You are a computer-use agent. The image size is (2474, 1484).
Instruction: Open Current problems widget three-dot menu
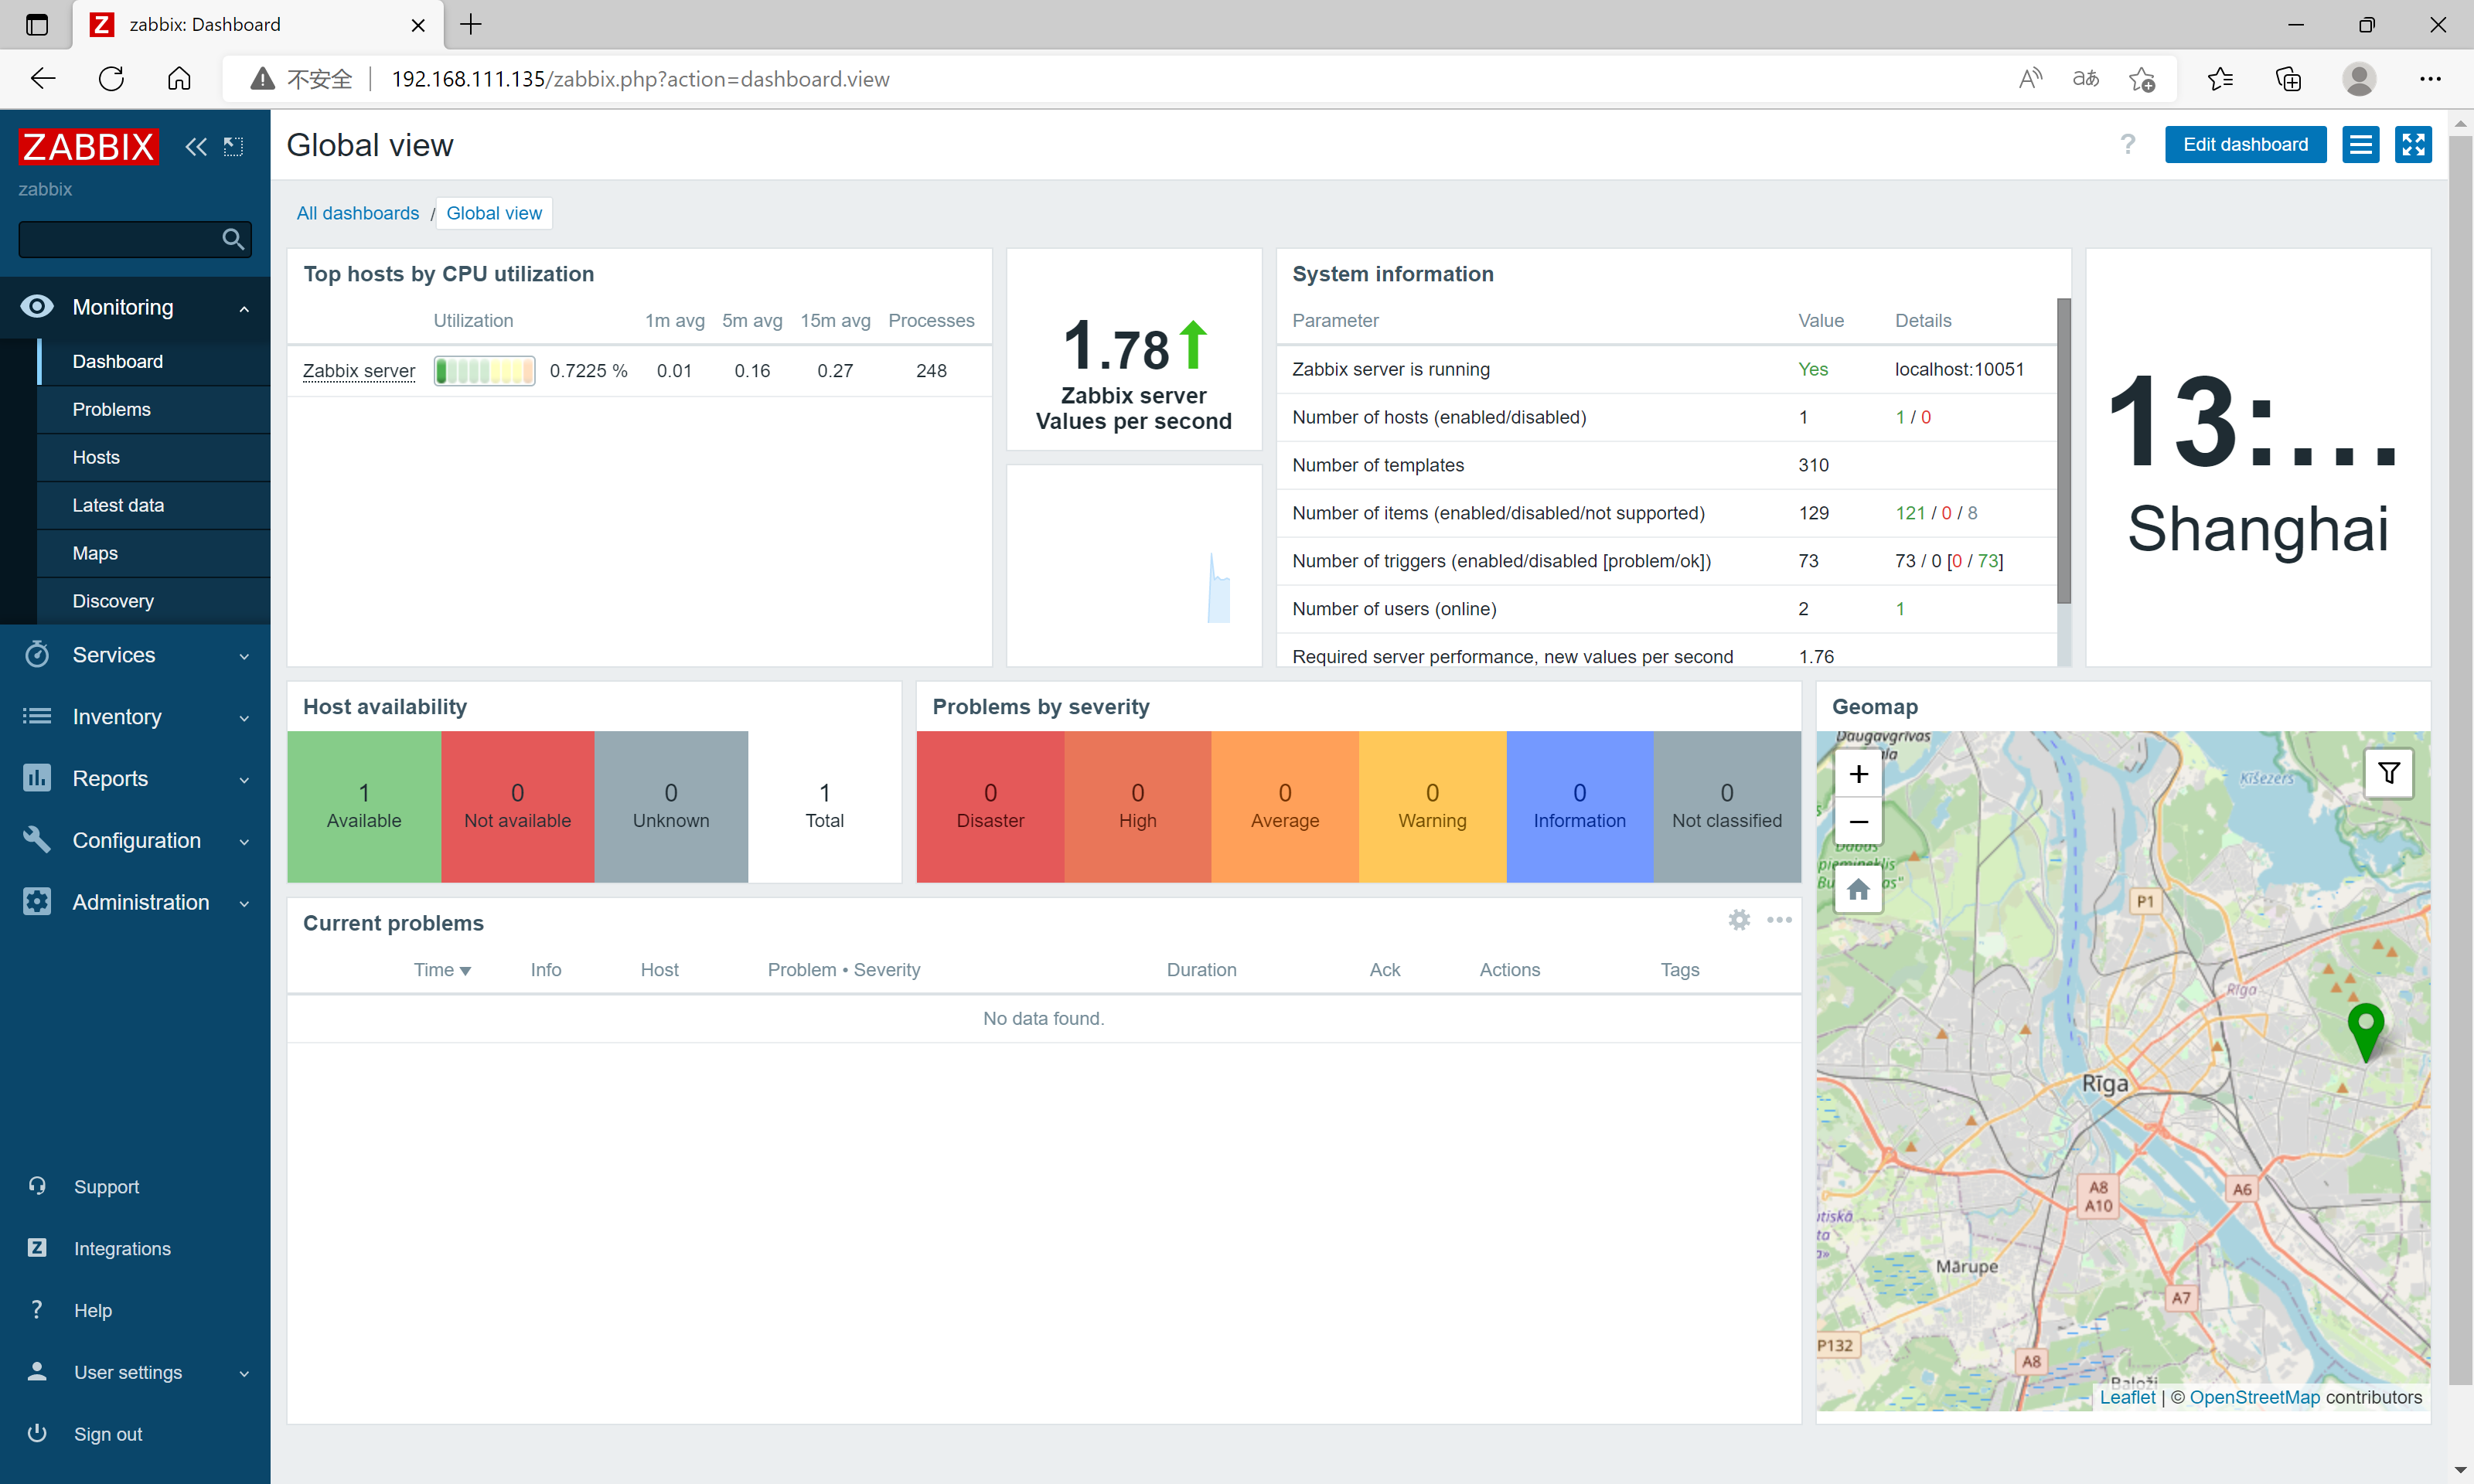point(1780,920)
